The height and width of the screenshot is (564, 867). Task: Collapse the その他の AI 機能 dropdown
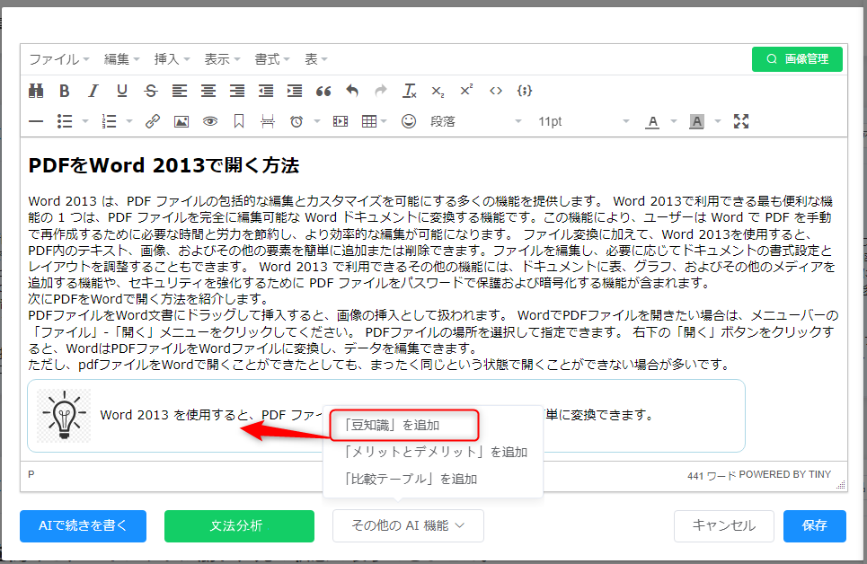[408, 526]
